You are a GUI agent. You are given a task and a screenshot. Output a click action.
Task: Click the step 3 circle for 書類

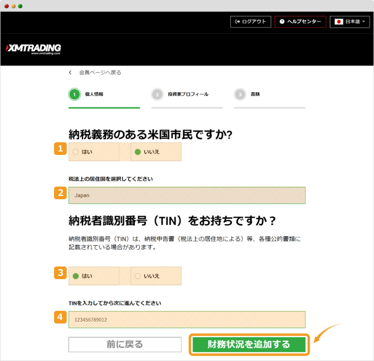click(x=240, y=94)
